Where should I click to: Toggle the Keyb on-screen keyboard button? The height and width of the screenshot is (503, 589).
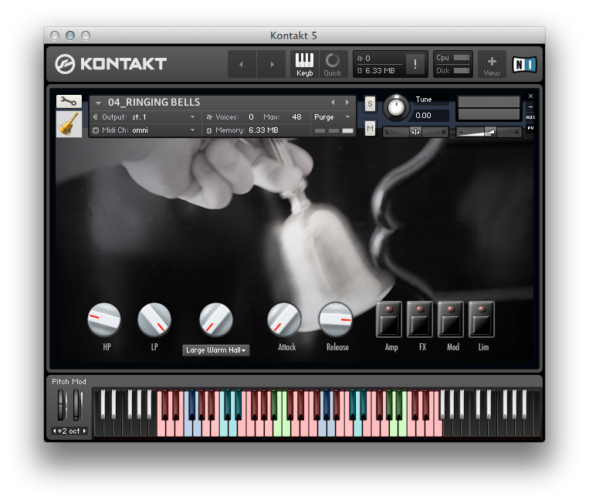click(x=304, y=65)
